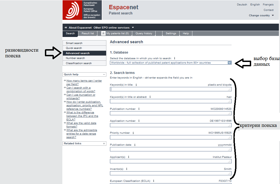
Task: Focus the Keyword(s) in title or abstract field
Action: click(x=171, y=101)
